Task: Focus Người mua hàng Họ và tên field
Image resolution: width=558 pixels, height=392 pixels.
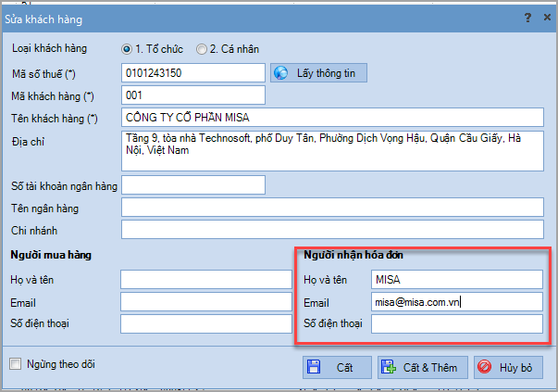Action: tap(206, 279)
